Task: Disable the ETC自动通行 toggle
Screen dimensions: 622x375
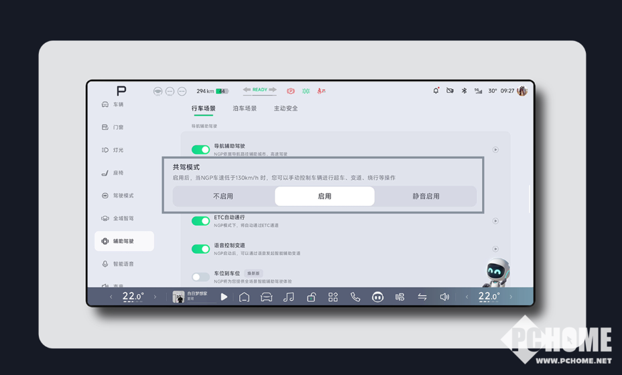Action: click(x=200, y=221)
